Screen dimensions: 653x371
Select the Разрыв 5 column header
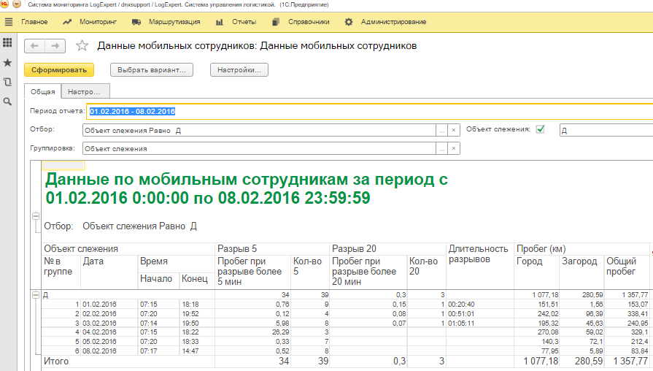272,249
